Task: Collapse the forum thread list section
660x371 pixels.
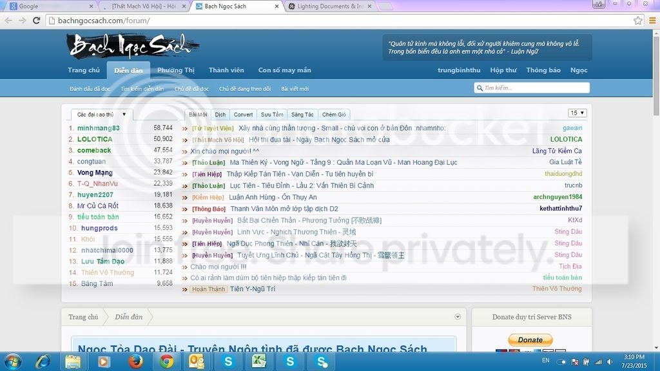Action: tap(458, 317)
